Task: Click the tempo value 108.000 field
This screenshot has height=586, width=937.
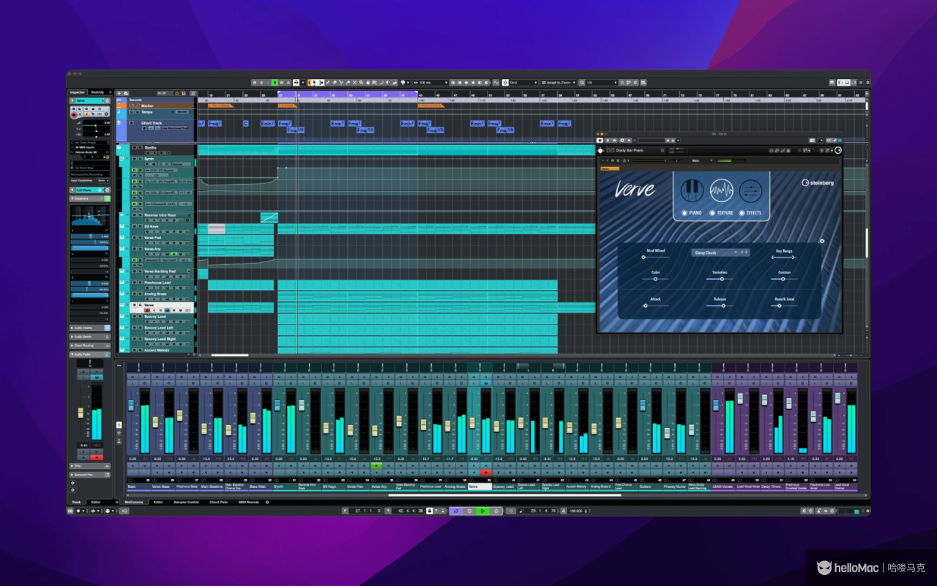Action: click(x=577, y=510)
